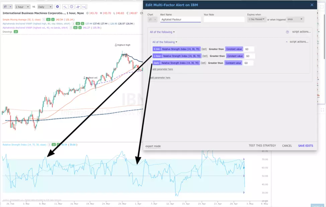Expand the All of the following dropdown
The image size is (326, 207).
coord(162,32)
